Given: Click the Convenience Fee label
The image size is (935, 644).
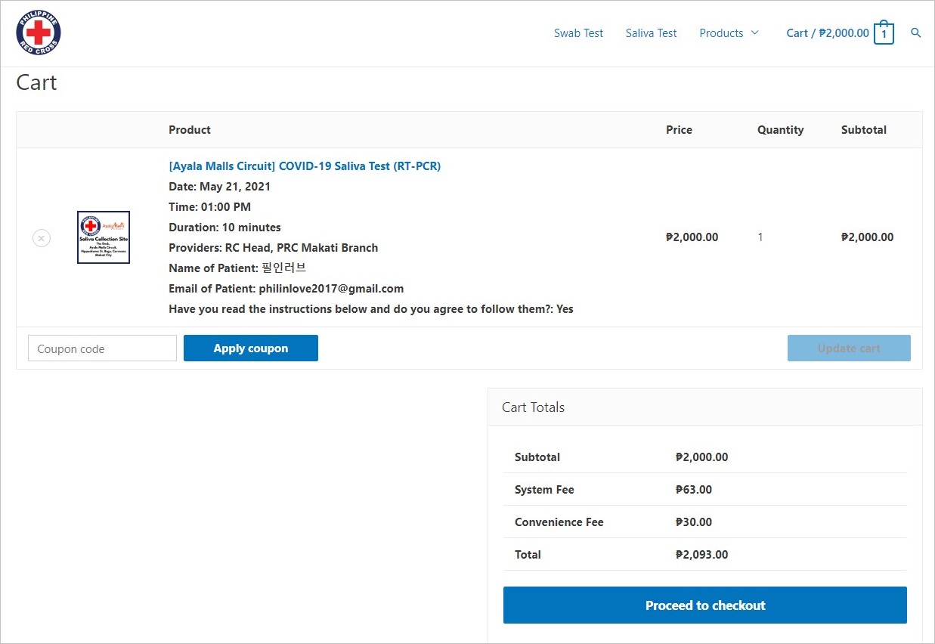Looking at the screenshot, I should click(559, 522).
